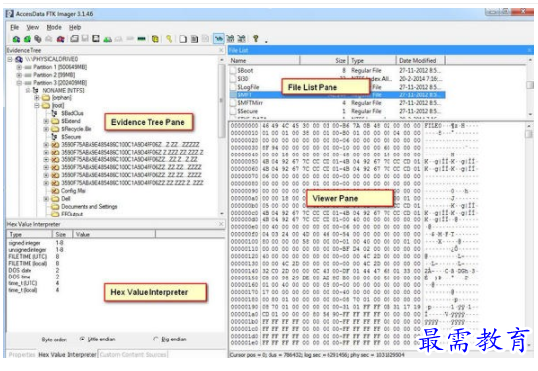
Task: Click the Detect EFS Encryption key icon
Action: coord(169,39)
